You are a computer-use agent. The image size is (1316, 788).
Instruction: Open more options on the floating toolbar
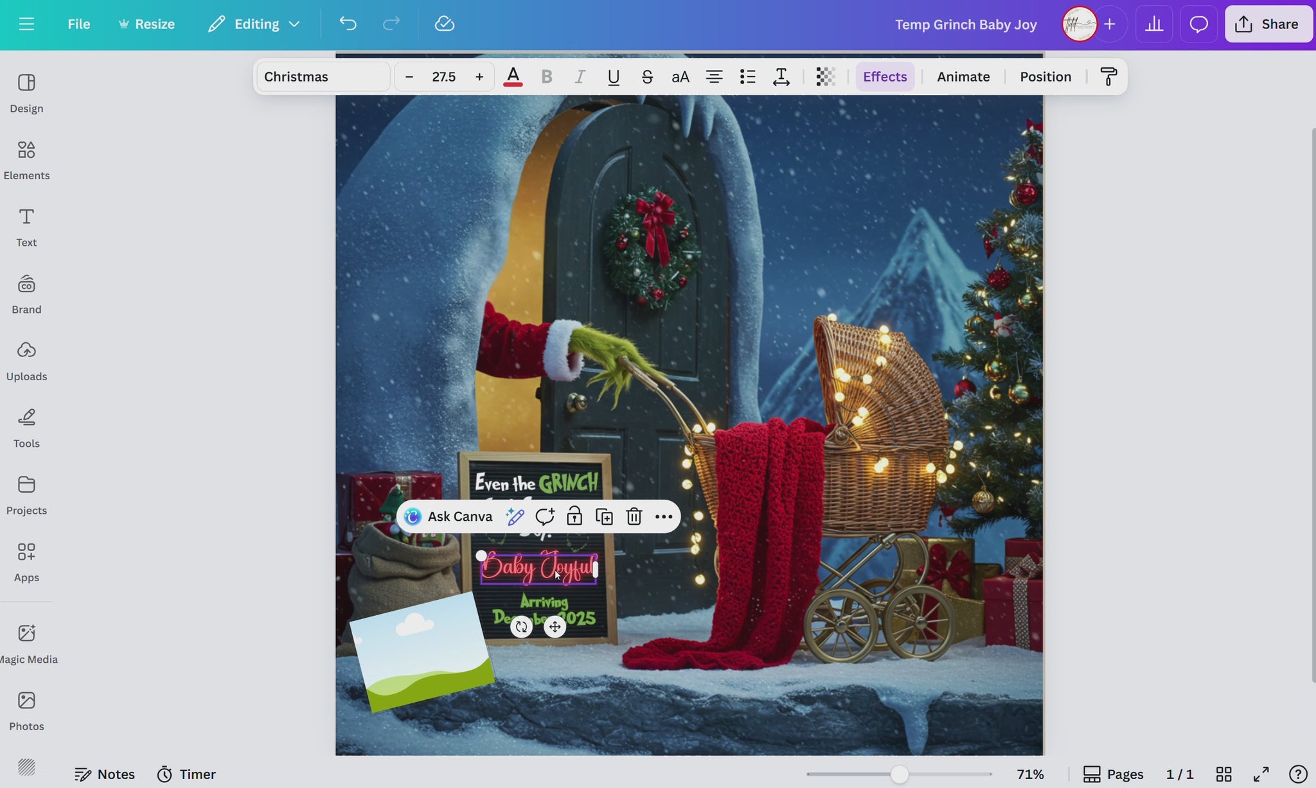pos(664,516)
